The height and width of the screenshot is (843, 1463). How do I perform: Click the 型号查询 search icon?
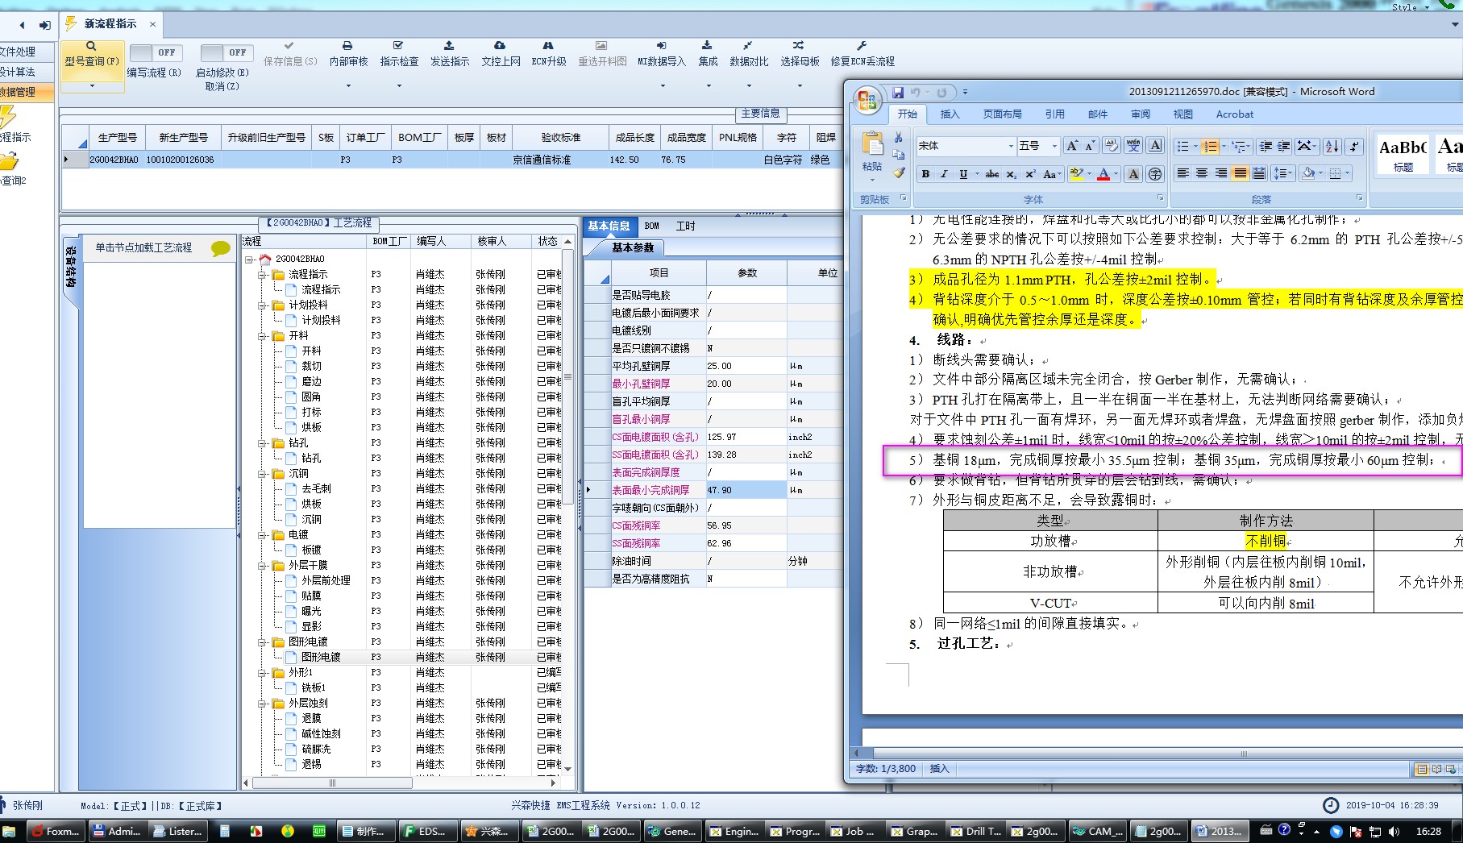91,46
